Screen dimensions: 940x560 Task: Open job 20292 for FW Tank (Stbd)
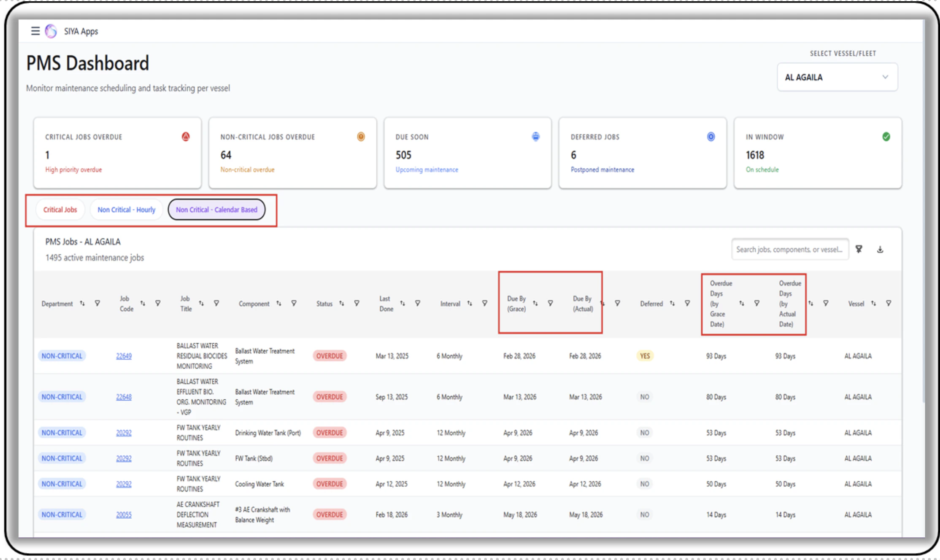124,458
